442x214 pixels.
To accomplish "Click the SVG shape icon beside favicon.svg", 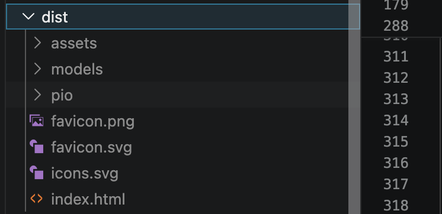I will [36, 147].
